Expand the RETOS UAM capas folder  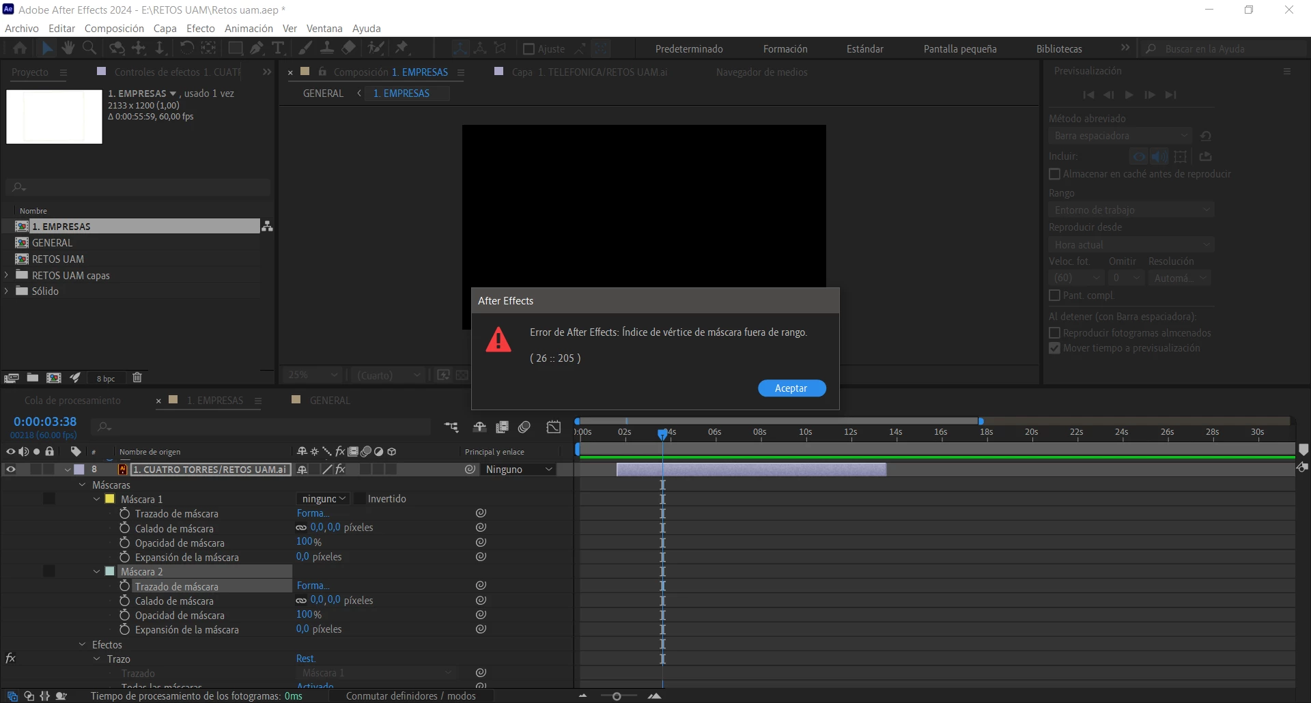(x=7, y=275)
